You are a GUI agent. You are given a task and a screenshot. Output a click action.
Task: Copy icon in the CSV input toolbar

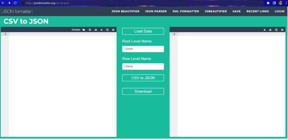107,30
